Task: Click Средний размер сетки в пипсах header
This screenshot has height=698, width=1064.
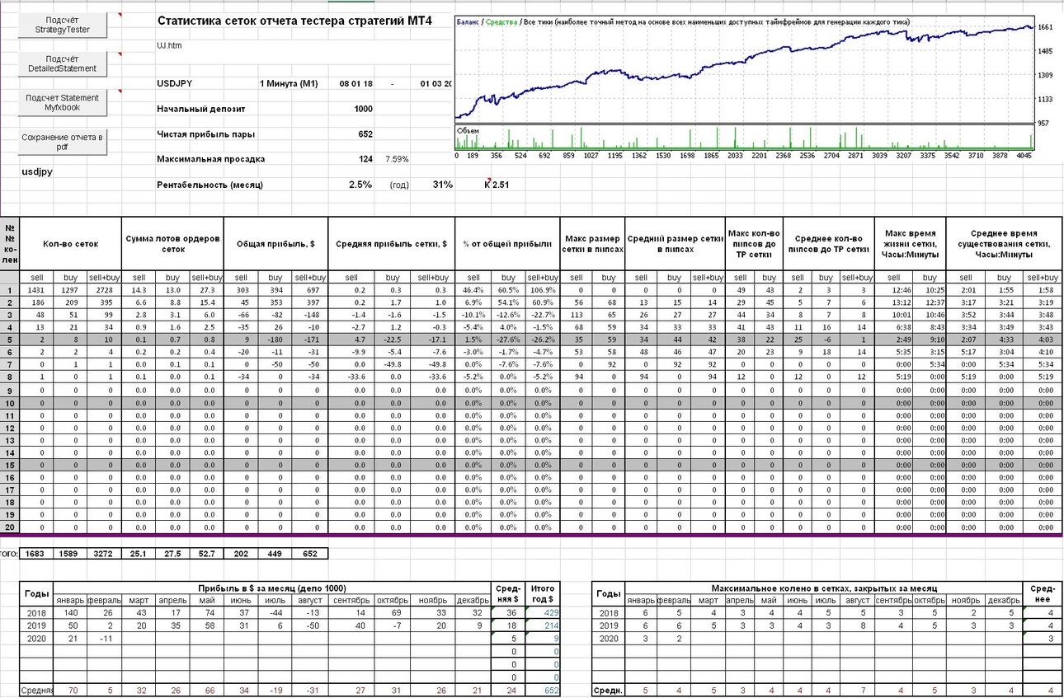Action: (675, 244)
